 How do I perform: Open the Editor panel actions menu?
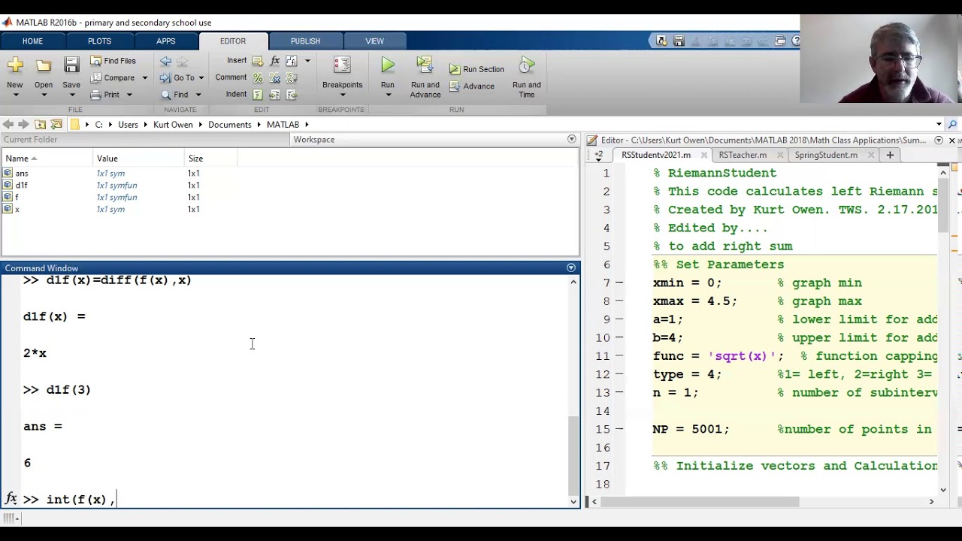pyautogui.click(x=939, y=140)
